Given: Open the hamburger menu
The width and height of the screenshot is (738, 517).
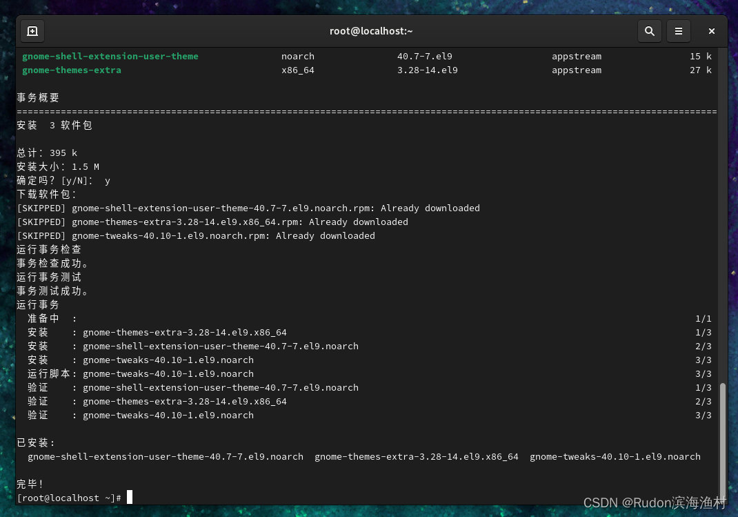Looking at the screenshot, I should point(679,31).
